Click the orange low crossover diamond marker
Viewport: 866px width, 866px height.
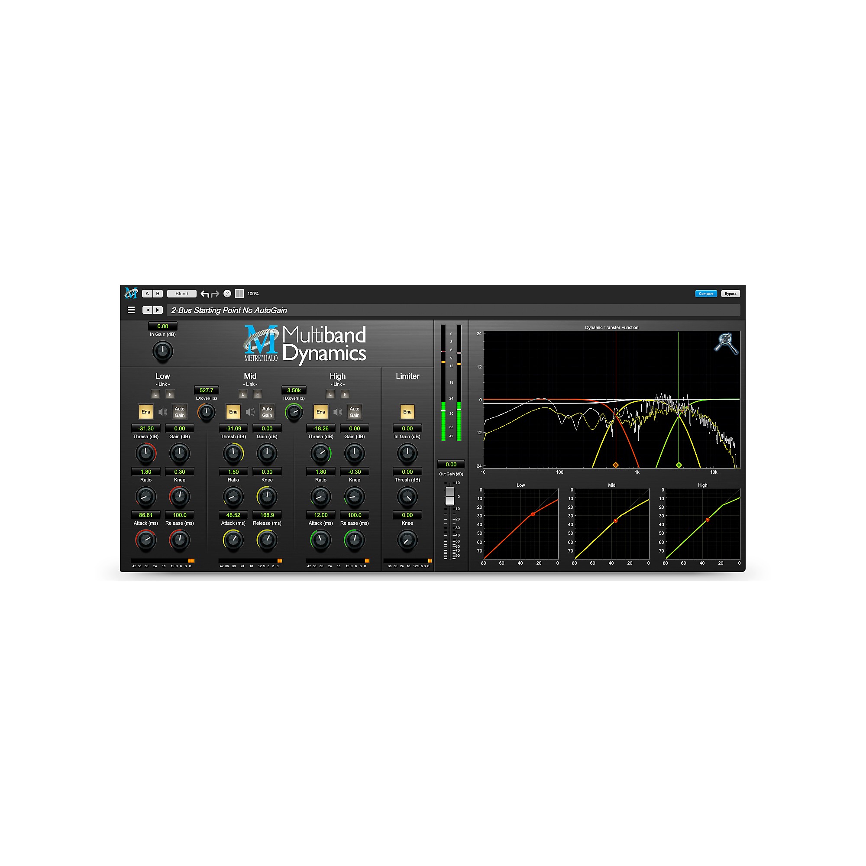(615, 465)
